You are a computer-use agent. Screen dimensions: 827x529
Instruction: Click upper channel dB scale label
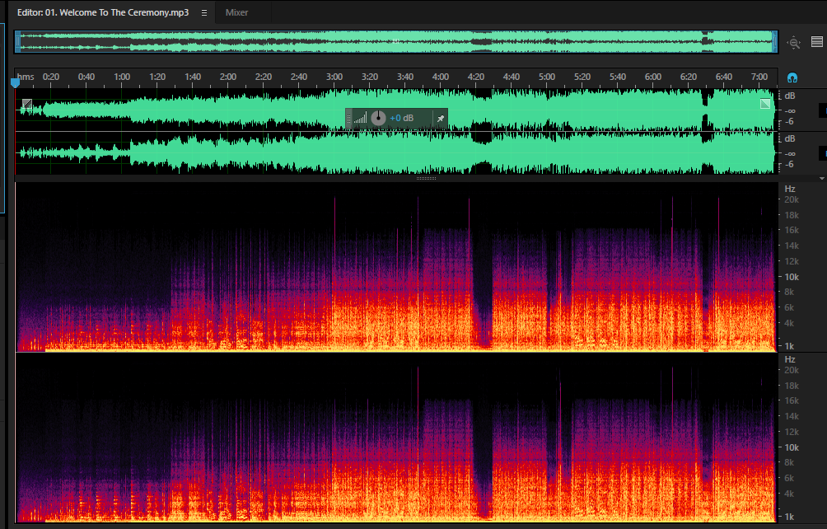pyautogui.click(x=790, y=96)
